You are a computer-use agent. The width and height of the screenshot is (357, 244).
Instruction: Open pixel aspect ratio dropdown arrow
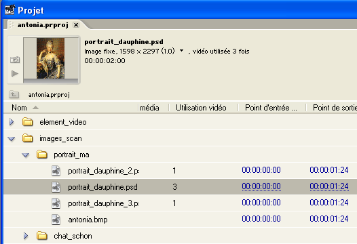click(181, 50)
